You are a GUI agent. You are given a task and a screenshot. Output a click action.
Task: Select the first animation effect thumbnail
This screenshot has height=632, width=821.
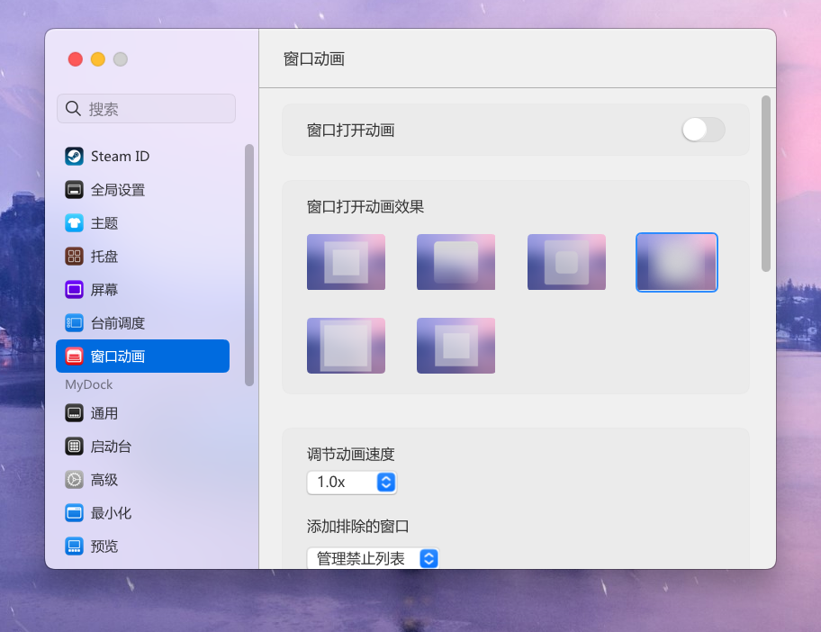point(346,262)
